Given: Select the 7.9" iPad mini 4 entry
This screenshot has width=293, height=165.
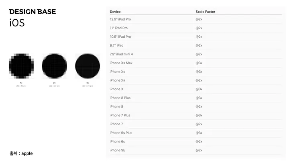Looking at the screenshot, I should pos(195,54).
